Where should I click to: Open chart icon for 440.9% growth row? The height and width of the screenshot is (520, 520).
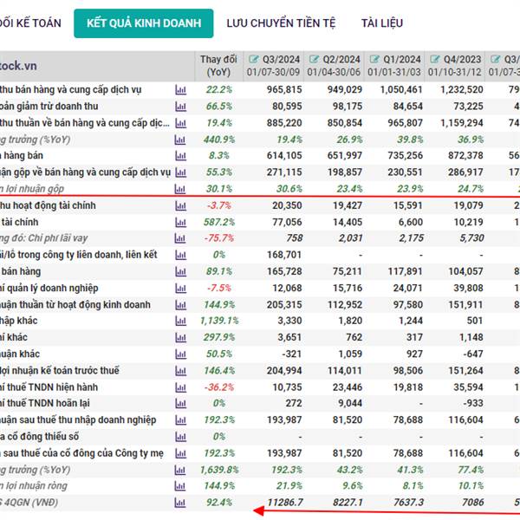(180, 140)
